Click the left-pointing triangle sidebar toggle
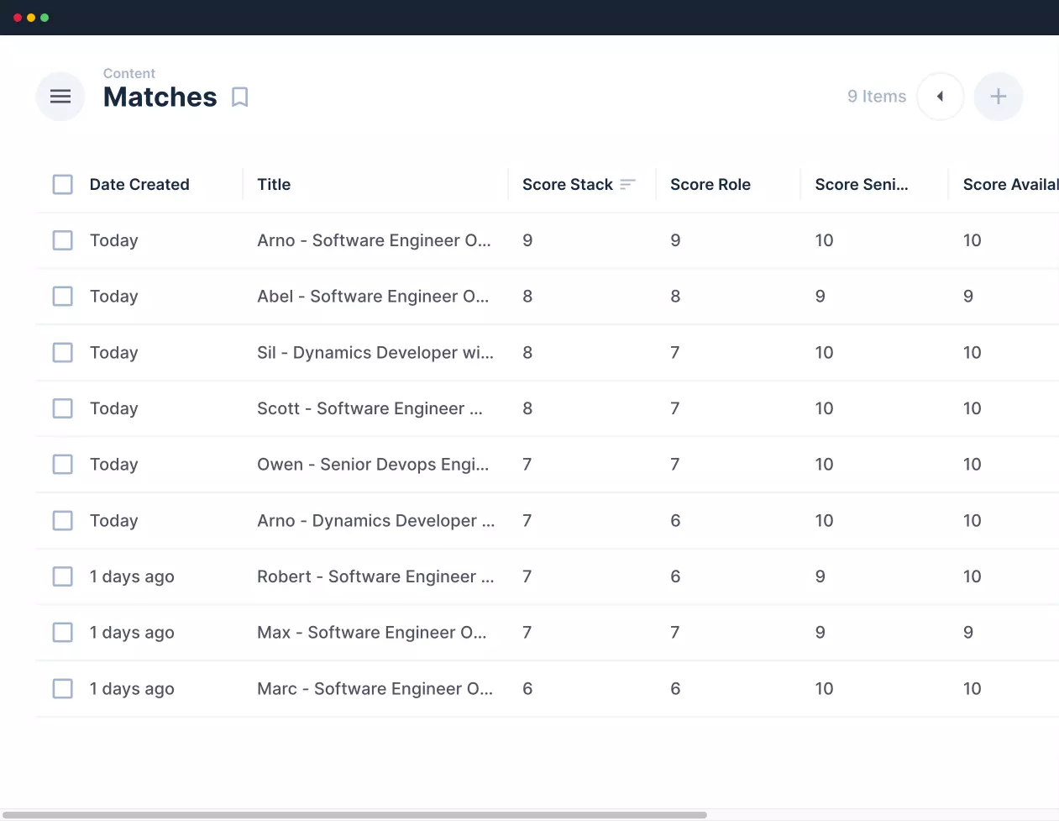The width and height of the screenshot is (1059, 821). (940, 97)
